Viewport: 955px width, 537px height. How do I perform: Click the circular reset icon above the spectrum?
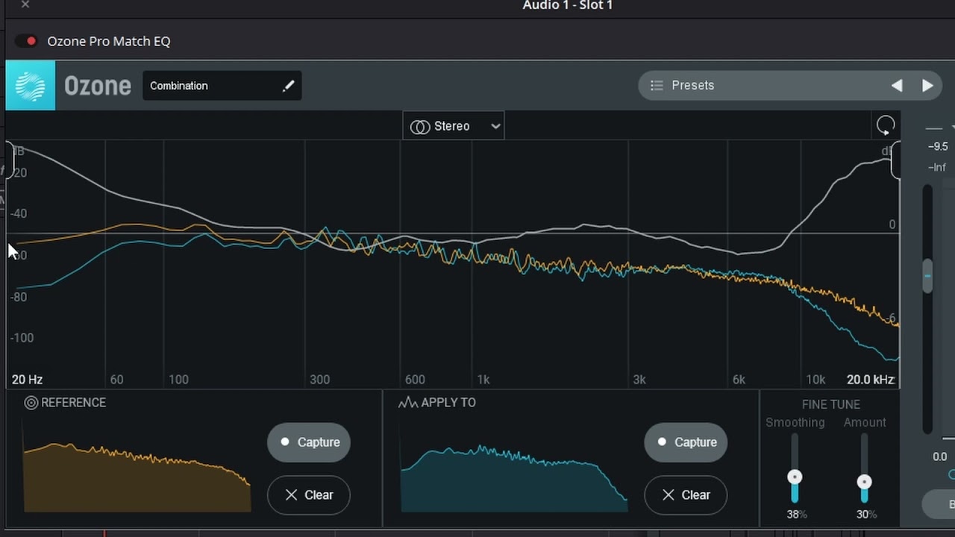coord(886,126)
